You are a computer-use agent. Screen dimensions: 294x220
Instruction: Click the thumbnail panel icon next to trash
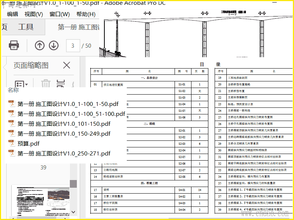click(x=61, y=84)
